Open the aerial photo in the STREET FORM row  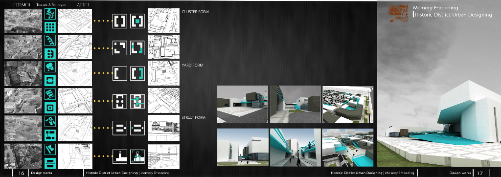[x=23, y=128]
